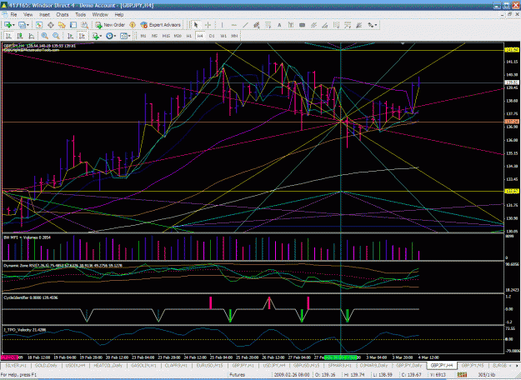Screen dimensions: 521x380
Task: Switch to the M1 timeframe button
Action: click(143, 36)
